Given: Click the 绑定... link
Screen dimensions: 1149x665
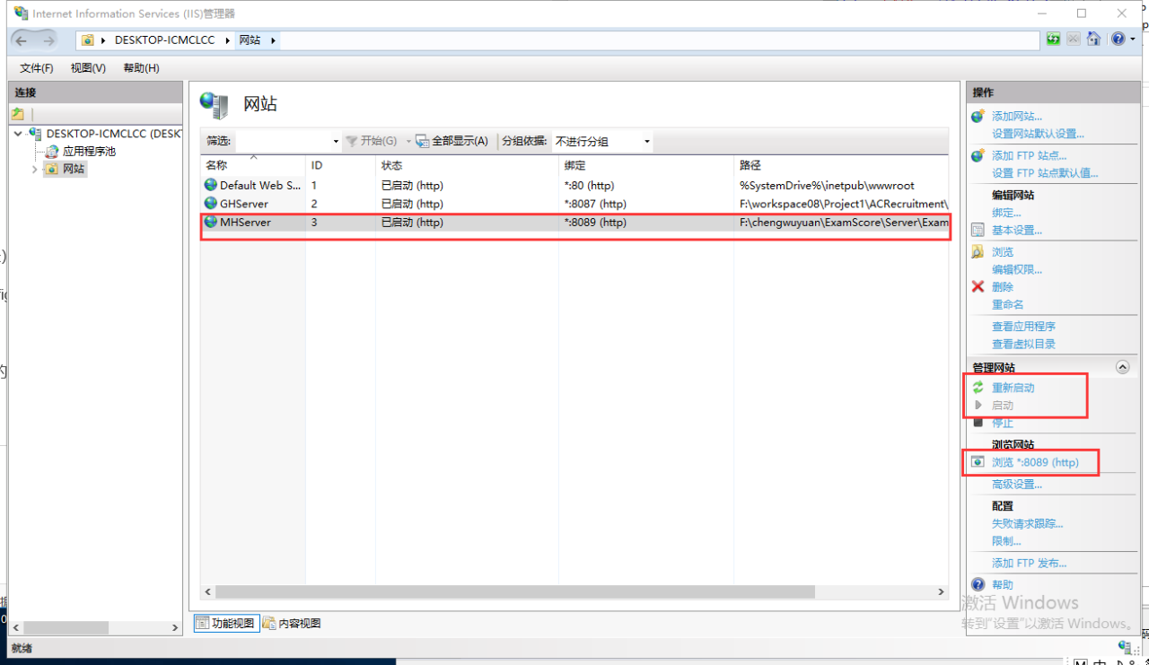Looking at the screenshot, I should [x=1006, y=213].
